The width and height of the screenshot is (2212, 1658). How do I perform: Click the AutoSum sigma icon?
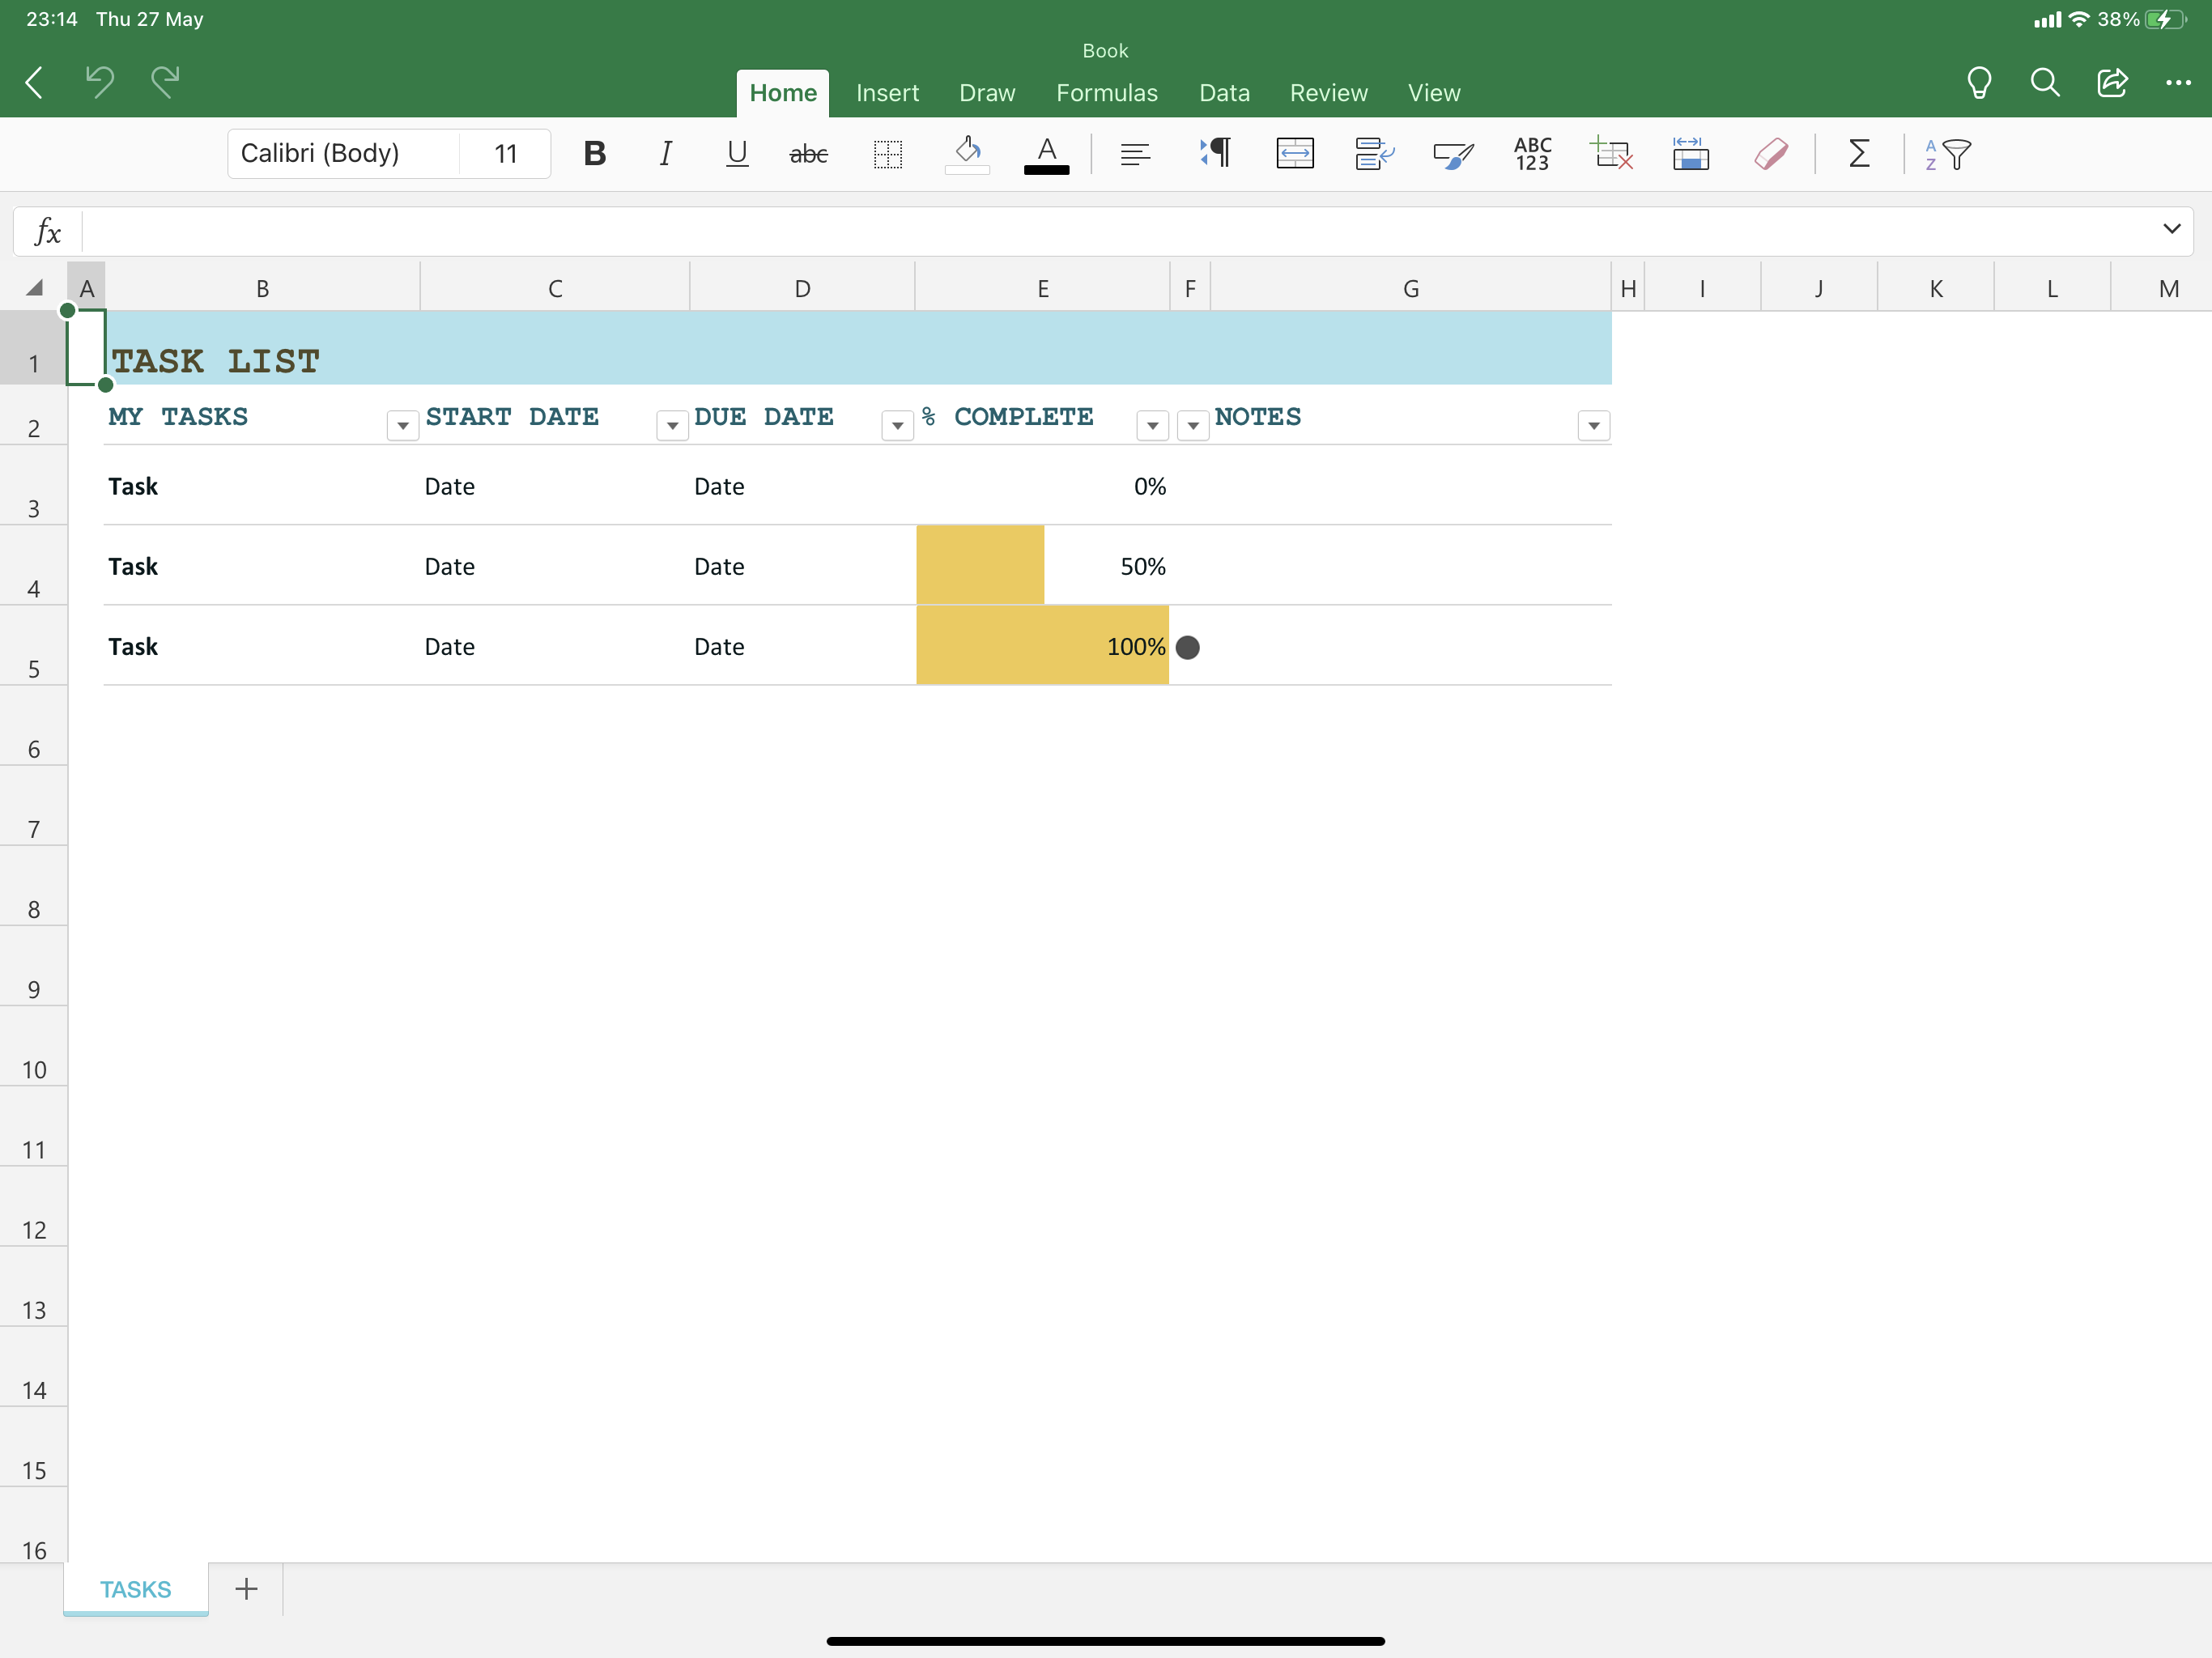pos(1859,154)
